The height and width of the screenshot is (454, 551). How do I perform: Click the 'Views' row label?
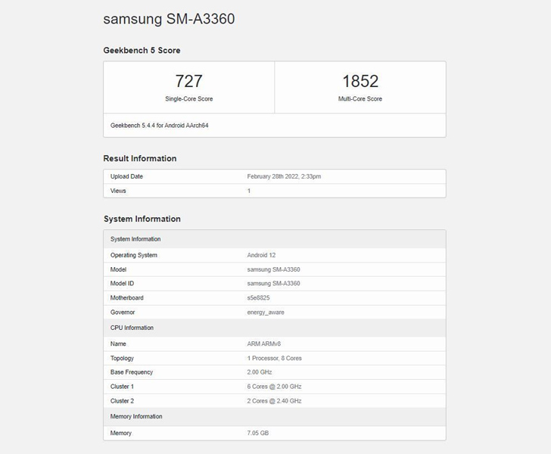coord(118,191)
